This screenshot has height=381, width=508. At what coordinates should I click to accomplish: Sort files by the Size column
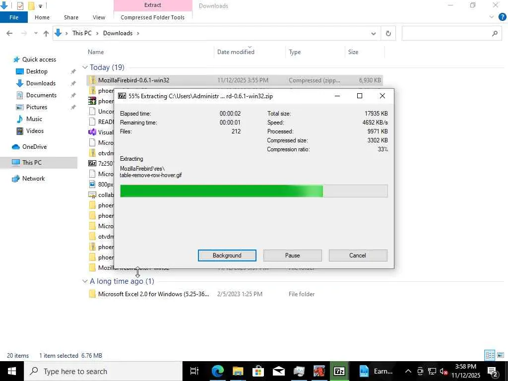pos(353,52)
